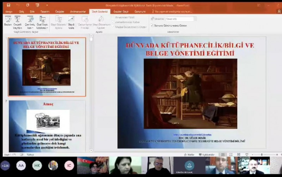Adjust the zoom slider in status bar
Screen dimensions: 282x177
tap(262, 154)
